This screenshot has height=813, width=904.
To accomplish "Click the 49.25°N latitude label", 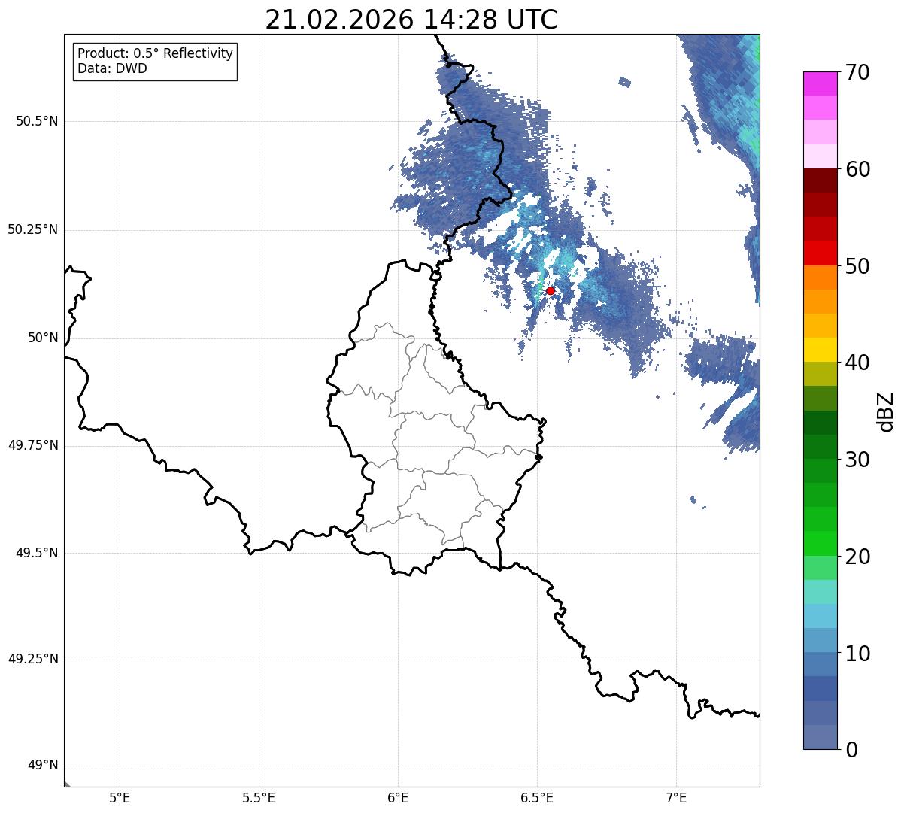I will (x=33, y=660).
